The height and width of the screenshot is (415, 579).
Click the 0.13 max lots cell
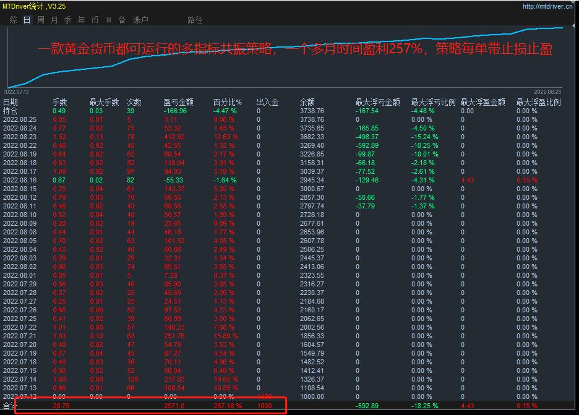(x=96, y=137)
